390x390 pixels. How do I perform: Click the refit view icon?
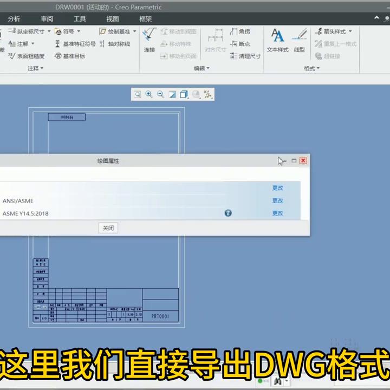[137, 94]
